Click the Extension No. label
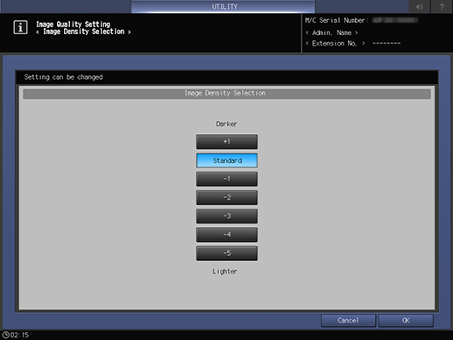This screenshot has width=453, height=340. tap(335, 43)
